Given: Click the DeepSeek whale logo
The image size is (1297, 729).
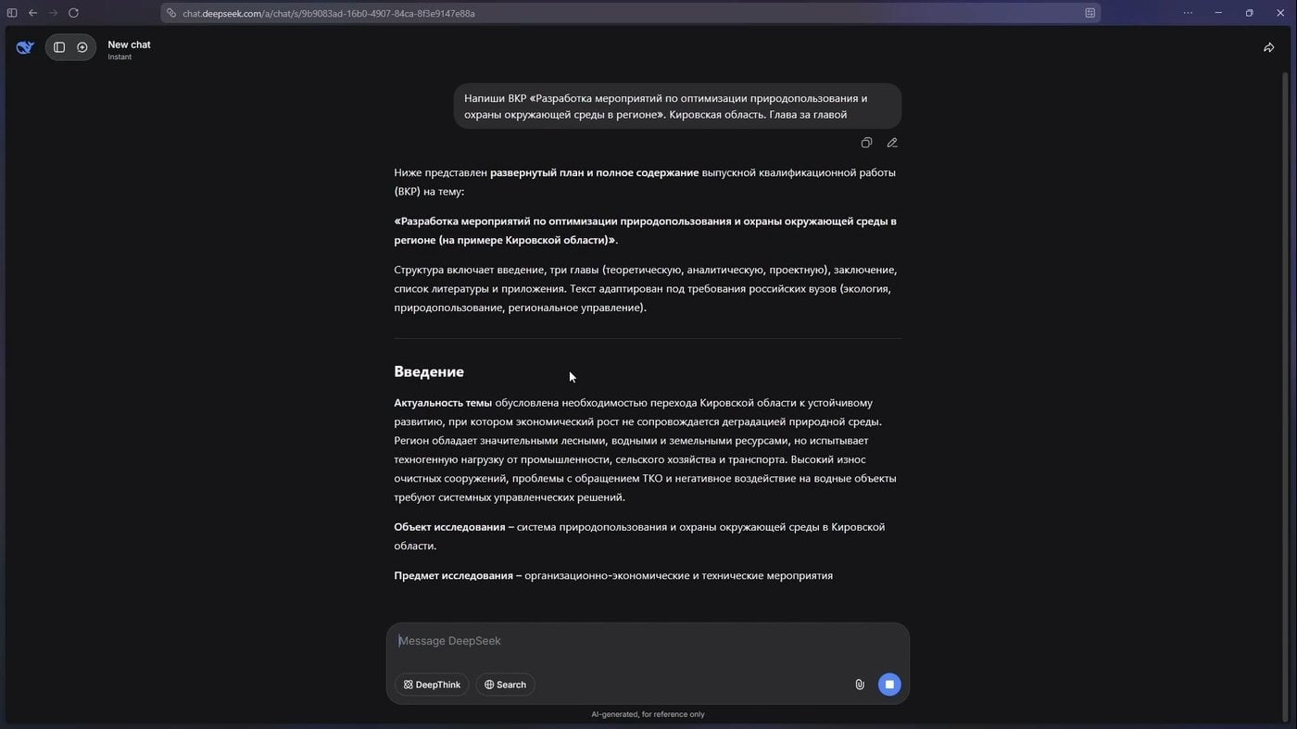Looking at the screenshot, I should [x=25, y=47].
